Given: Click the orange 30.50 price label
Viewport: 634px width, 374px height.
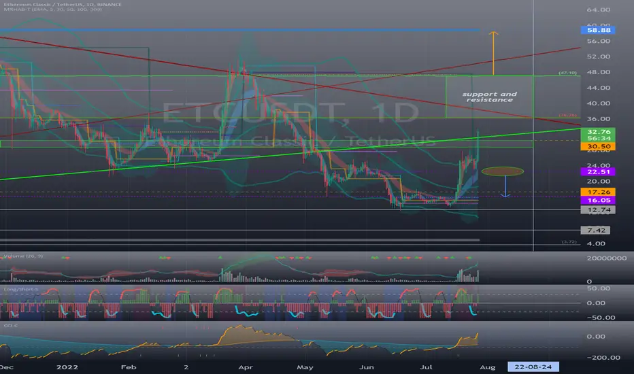Looking at the screenshot, I should (x=598, y=146).
